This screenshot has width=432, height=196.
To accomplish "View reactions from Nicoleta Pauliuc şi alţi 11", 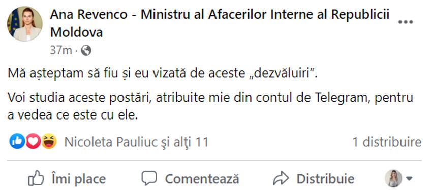I will tap(136, 142).
